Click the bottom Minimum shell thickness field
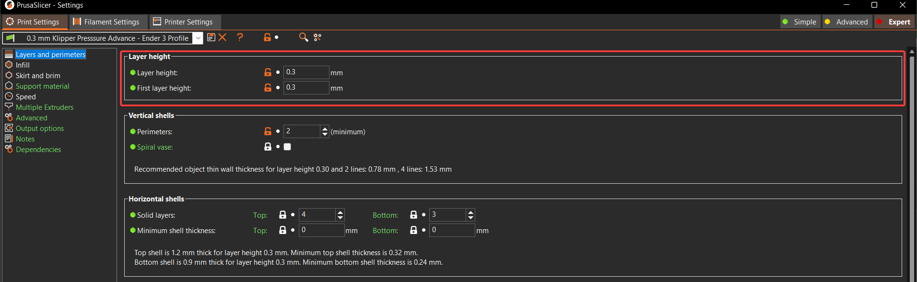This screenshot has width=917, height=282. click(452, 230)
